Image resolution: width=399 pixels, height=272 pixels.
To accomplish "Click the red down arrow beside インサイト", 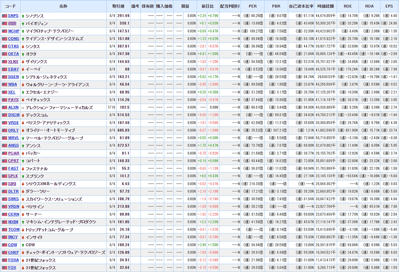I will click(23, 237).
